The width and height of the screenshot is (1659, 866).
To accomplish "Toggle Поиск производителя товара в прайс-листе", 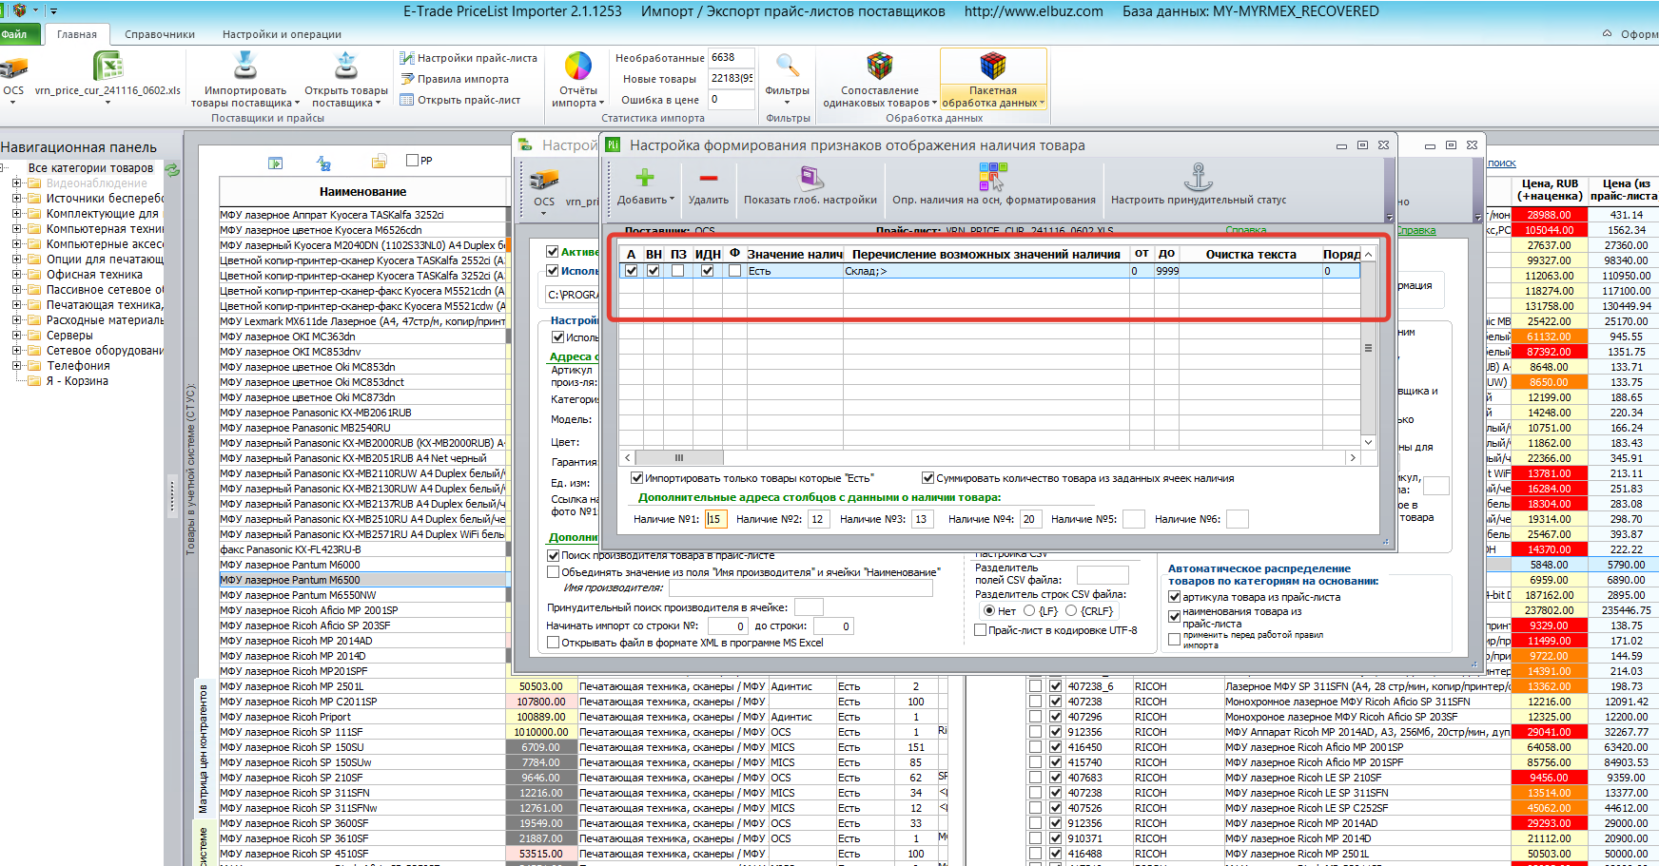I will (x=553, y=555).
